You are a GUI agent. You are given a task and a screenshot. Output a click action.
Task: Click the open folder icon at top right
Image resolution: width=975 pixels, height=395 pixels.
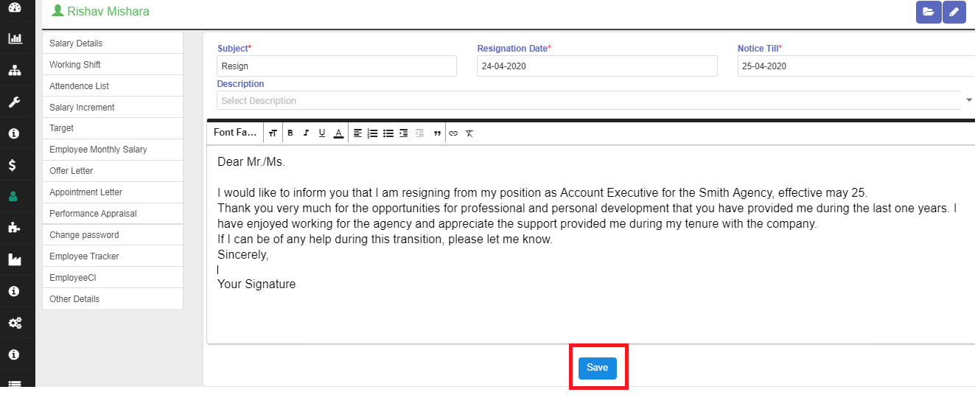[929, 12]
